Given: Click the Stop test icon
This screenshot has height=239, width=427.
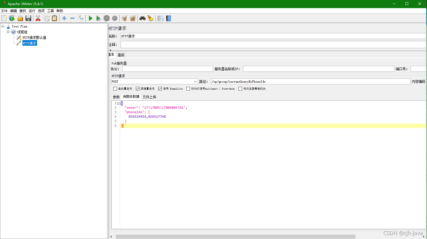Looking at the screenshot, I should (x=107, y=18).
